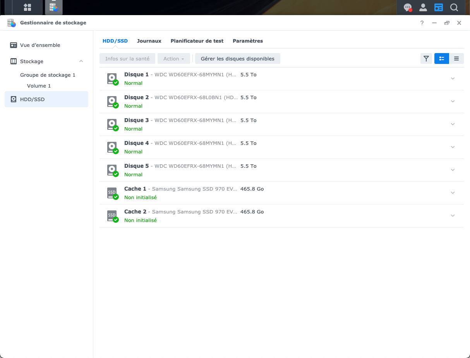The image size is (470, 358).
Task: Open the disk filter funnel icon
Action: coord(426,59)
